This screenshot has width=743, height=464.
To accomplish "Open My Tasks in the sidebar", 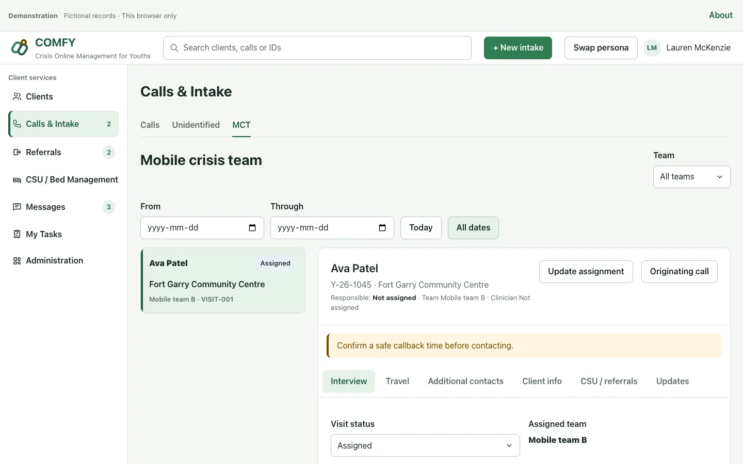I will (63, 234).
